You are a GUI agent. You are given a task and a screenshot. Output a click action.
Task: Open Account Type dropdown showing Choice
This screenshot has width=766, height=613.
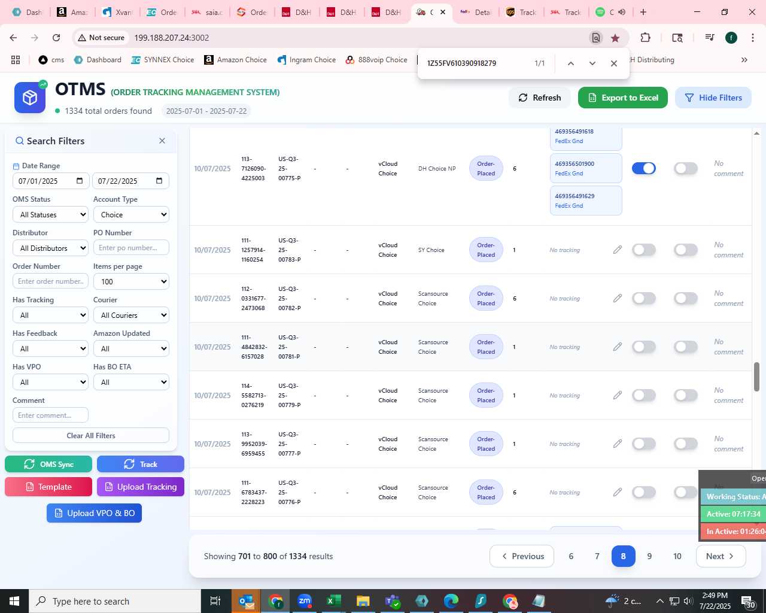(x=131, y=214)
